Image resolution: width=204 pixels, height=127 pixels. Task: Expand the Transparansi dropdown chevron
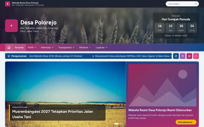click(x=74, y=48)
